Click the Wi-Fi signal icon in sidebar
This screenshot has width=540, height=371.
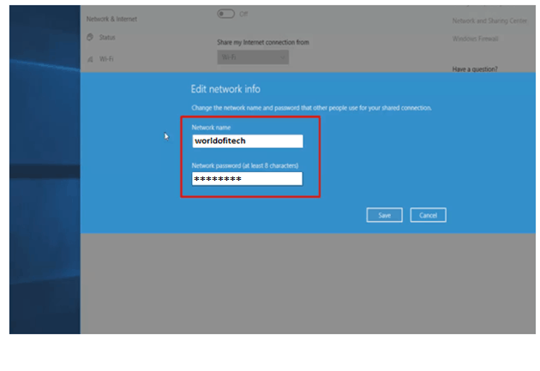tap(90, 59)
